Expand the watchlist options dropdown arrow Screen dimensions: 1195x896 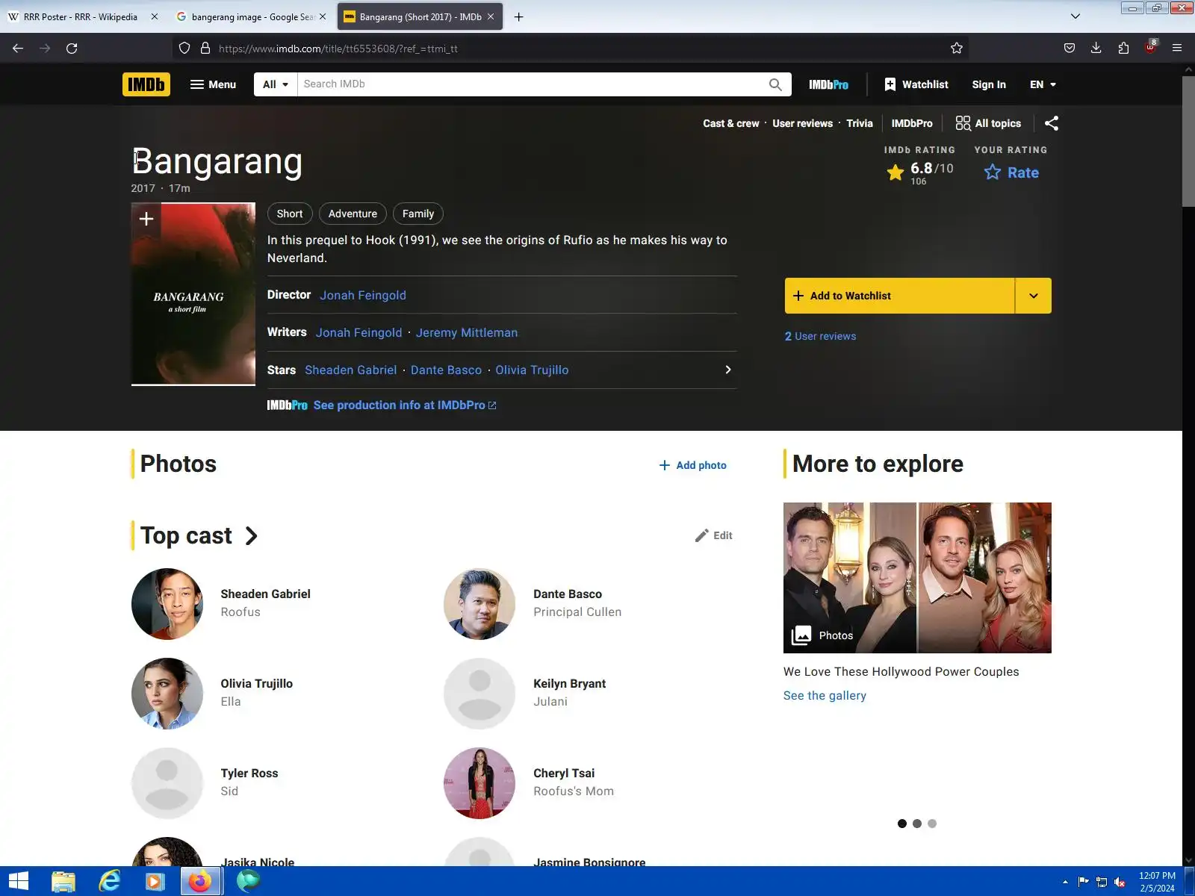coord(1034,296)
